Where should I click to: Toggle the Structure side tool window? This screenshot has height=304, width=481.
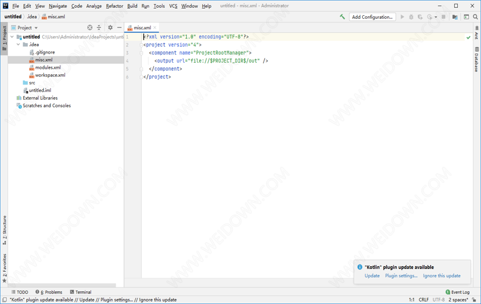click(x=4, y=230)
